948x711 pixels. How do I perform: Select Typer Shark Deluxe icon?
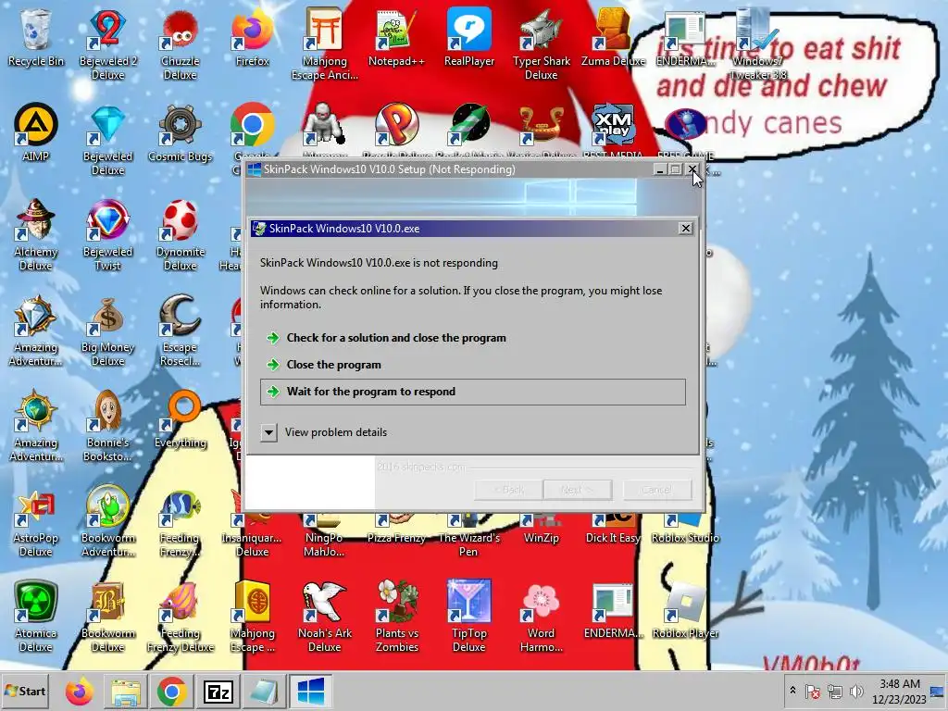pos(541,44)
